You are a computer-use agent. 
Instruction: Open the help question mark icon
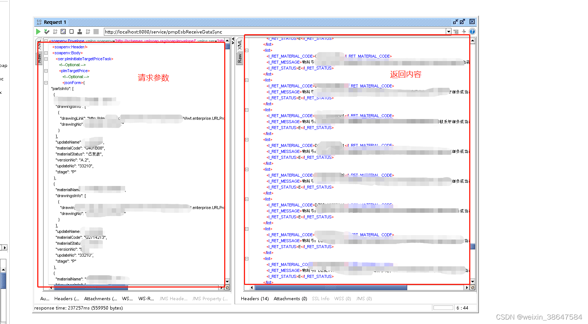(472, 32)
